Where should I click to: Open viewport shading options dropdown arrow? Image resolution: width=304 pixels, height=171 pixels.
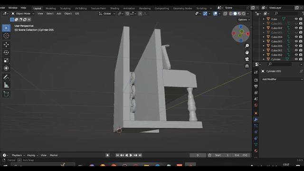click(x=248, y=14)
